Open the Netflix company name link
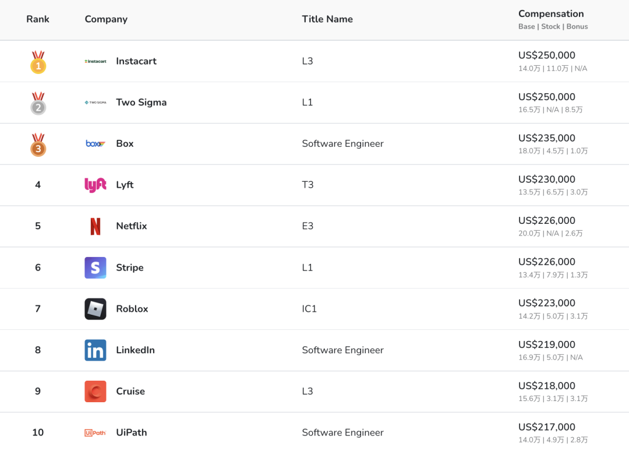Screen dimensions: 629x450 point(132,226)
